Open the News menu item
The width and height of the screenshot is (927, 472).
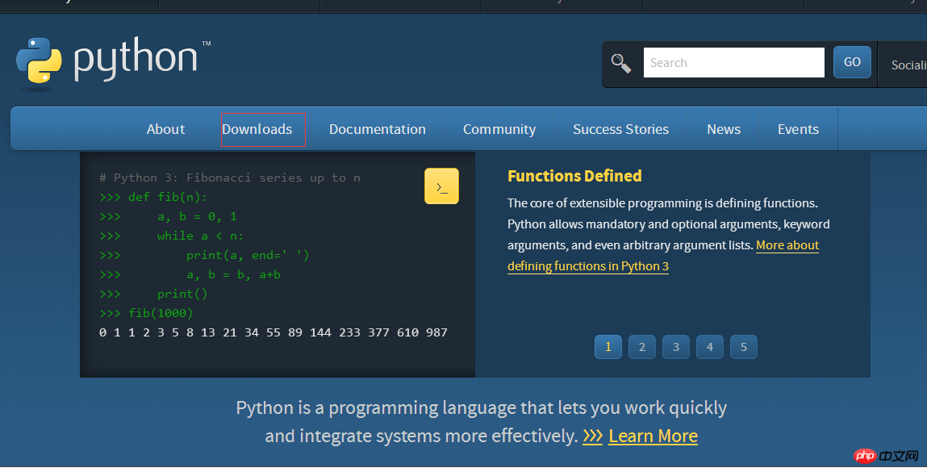[724, 129]
